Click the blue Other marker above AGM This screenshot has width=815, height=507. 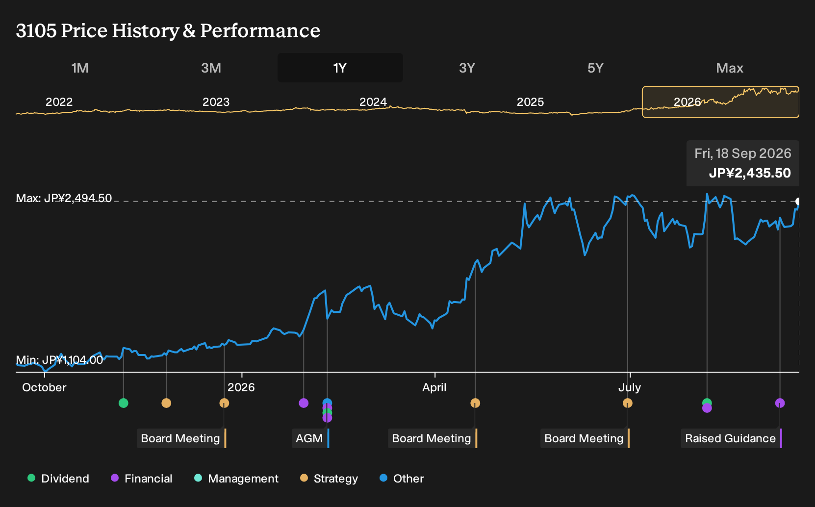click(x=327, y=403)
